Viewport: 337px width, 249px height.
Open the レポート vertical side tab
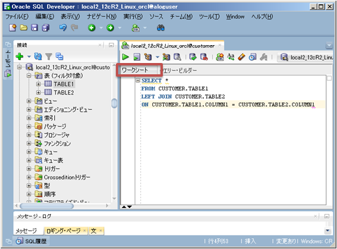coord(8,64)
